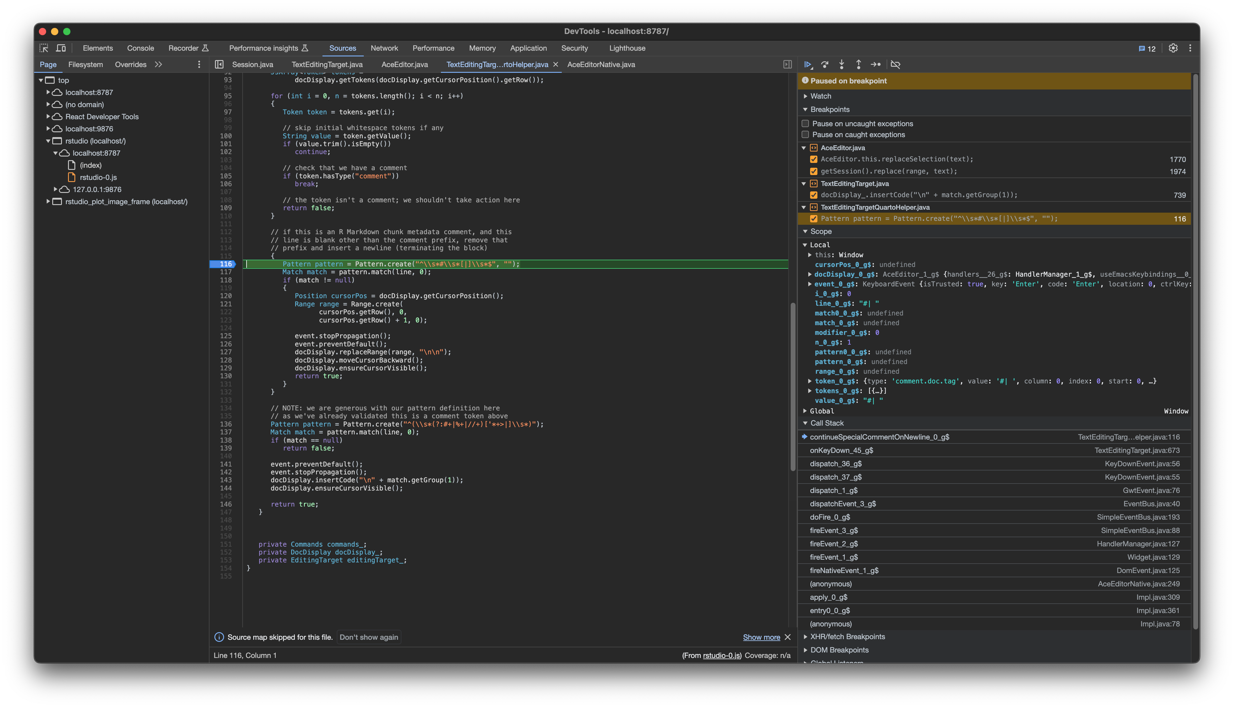1234x708 pixels.
Task: Expand the React Developer Tools tree item
Action: [x=48, y=117]
